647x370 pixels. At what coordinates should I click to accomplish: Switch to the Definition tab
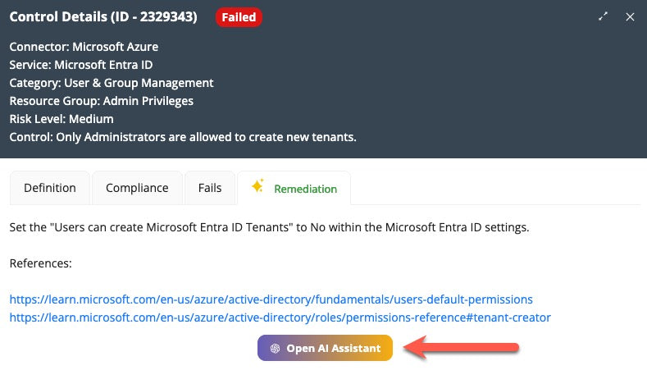click(50, 188)
